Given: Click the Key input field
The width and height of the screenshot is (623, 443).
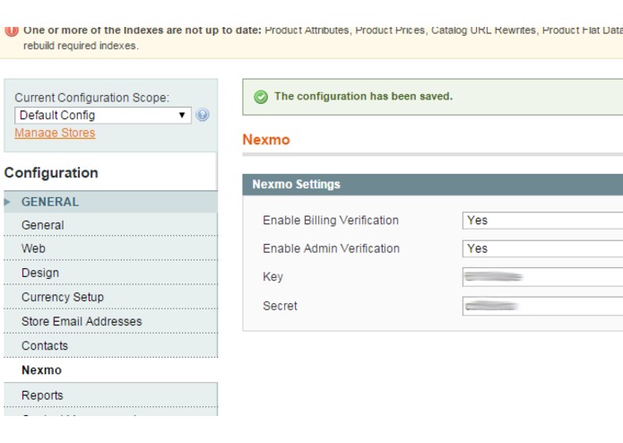Looking at the screenshot, I should pyautogui.click(x=542, y=277).
